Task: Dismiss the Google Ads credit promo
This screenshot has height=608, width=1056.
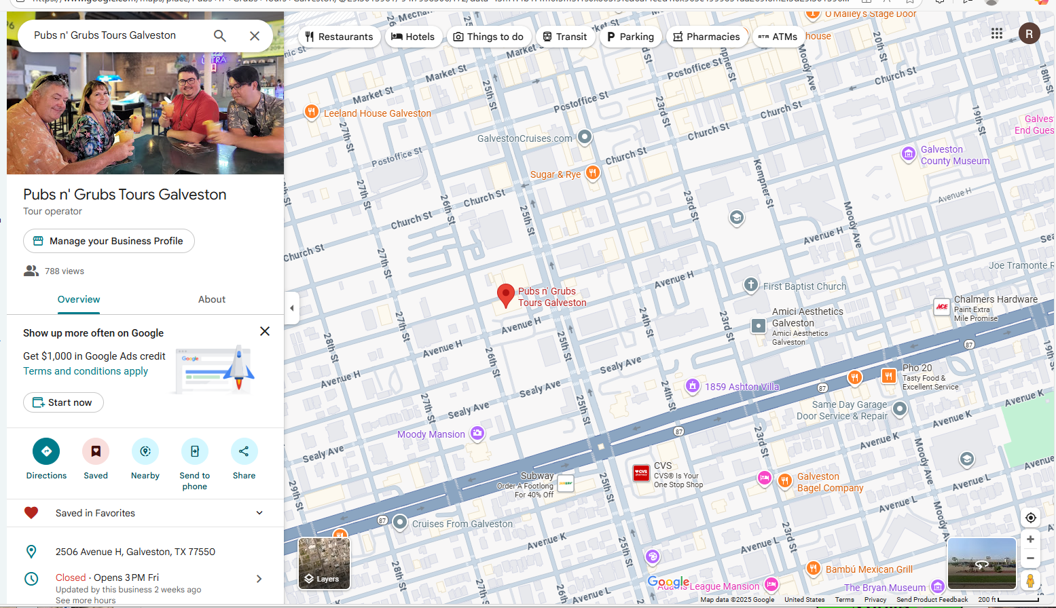Action: click(x=265, y=331)
